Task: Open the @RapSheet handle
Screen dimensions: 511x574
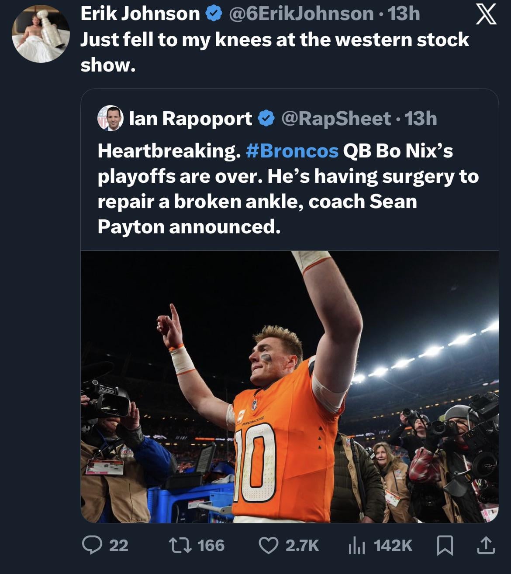Action: pyautogui.click(x=336, y=119)
